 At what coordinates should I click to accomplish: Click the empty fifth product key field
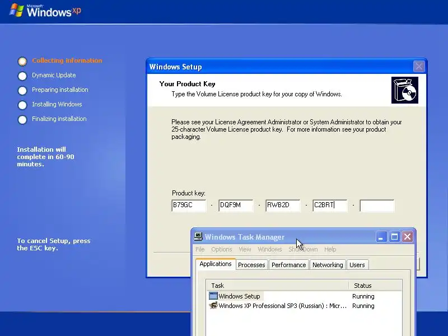[x=377, y=205]
